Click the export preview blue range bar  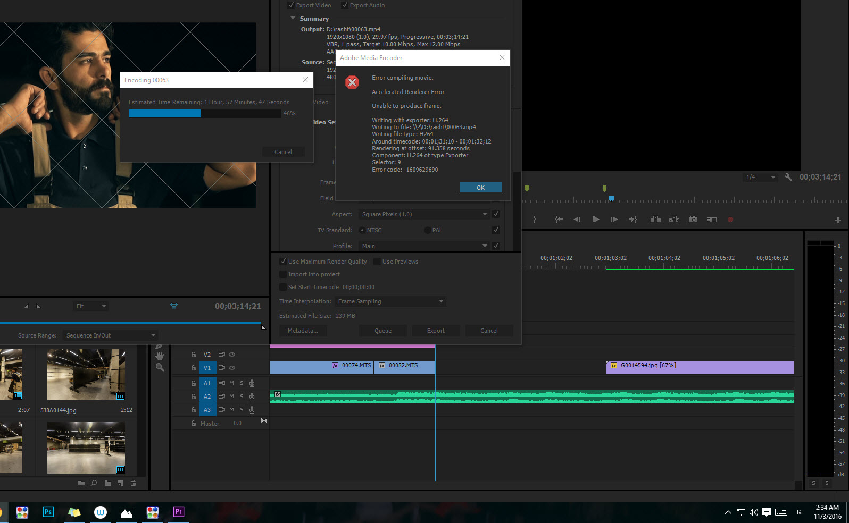pyautogui.click(x=130, y=323)
